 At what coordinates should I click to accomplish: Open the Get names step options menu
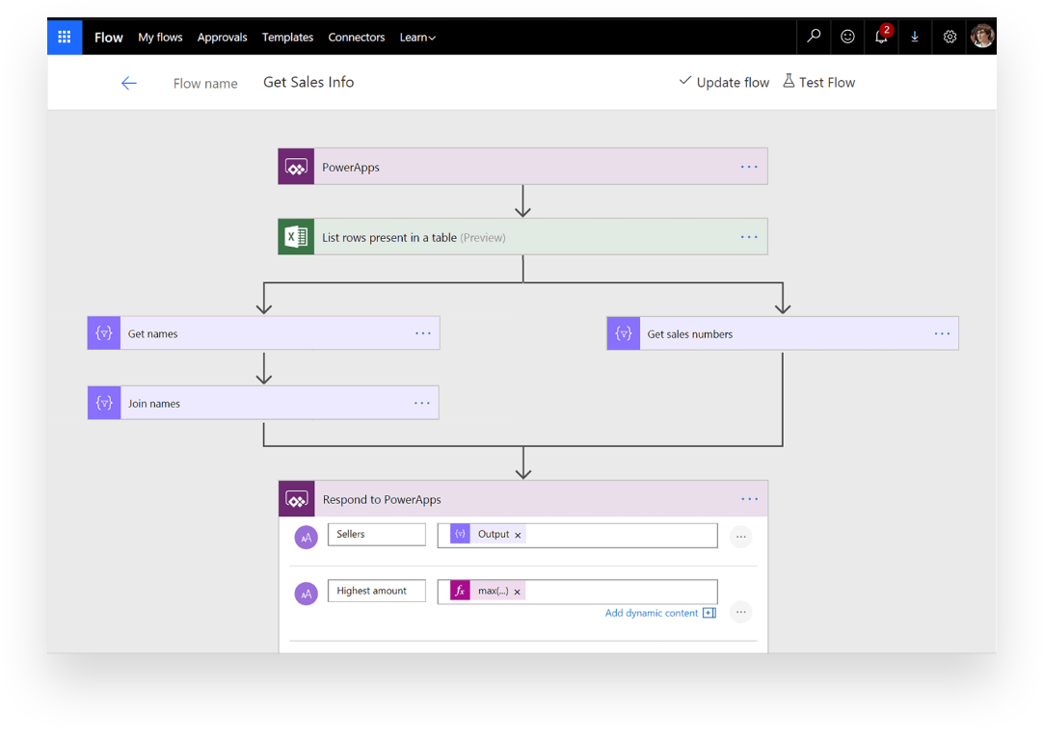pos(423,333)
